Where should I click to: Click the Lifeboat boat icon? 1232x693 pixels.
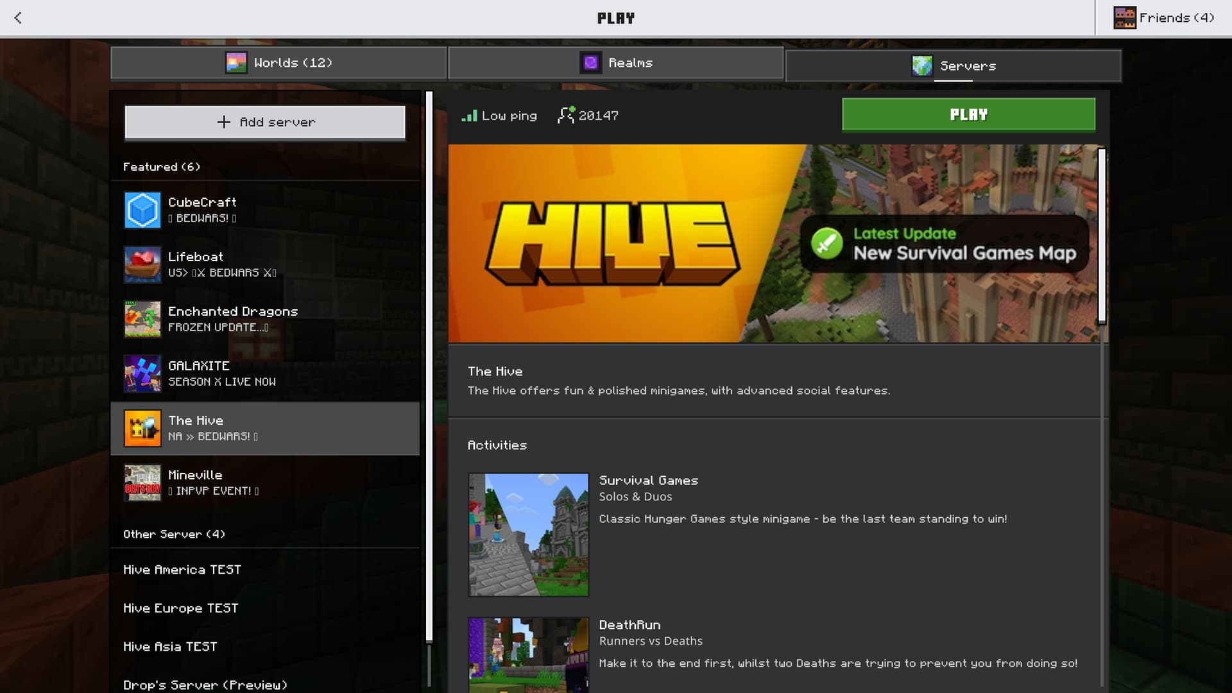pos(142,264)
